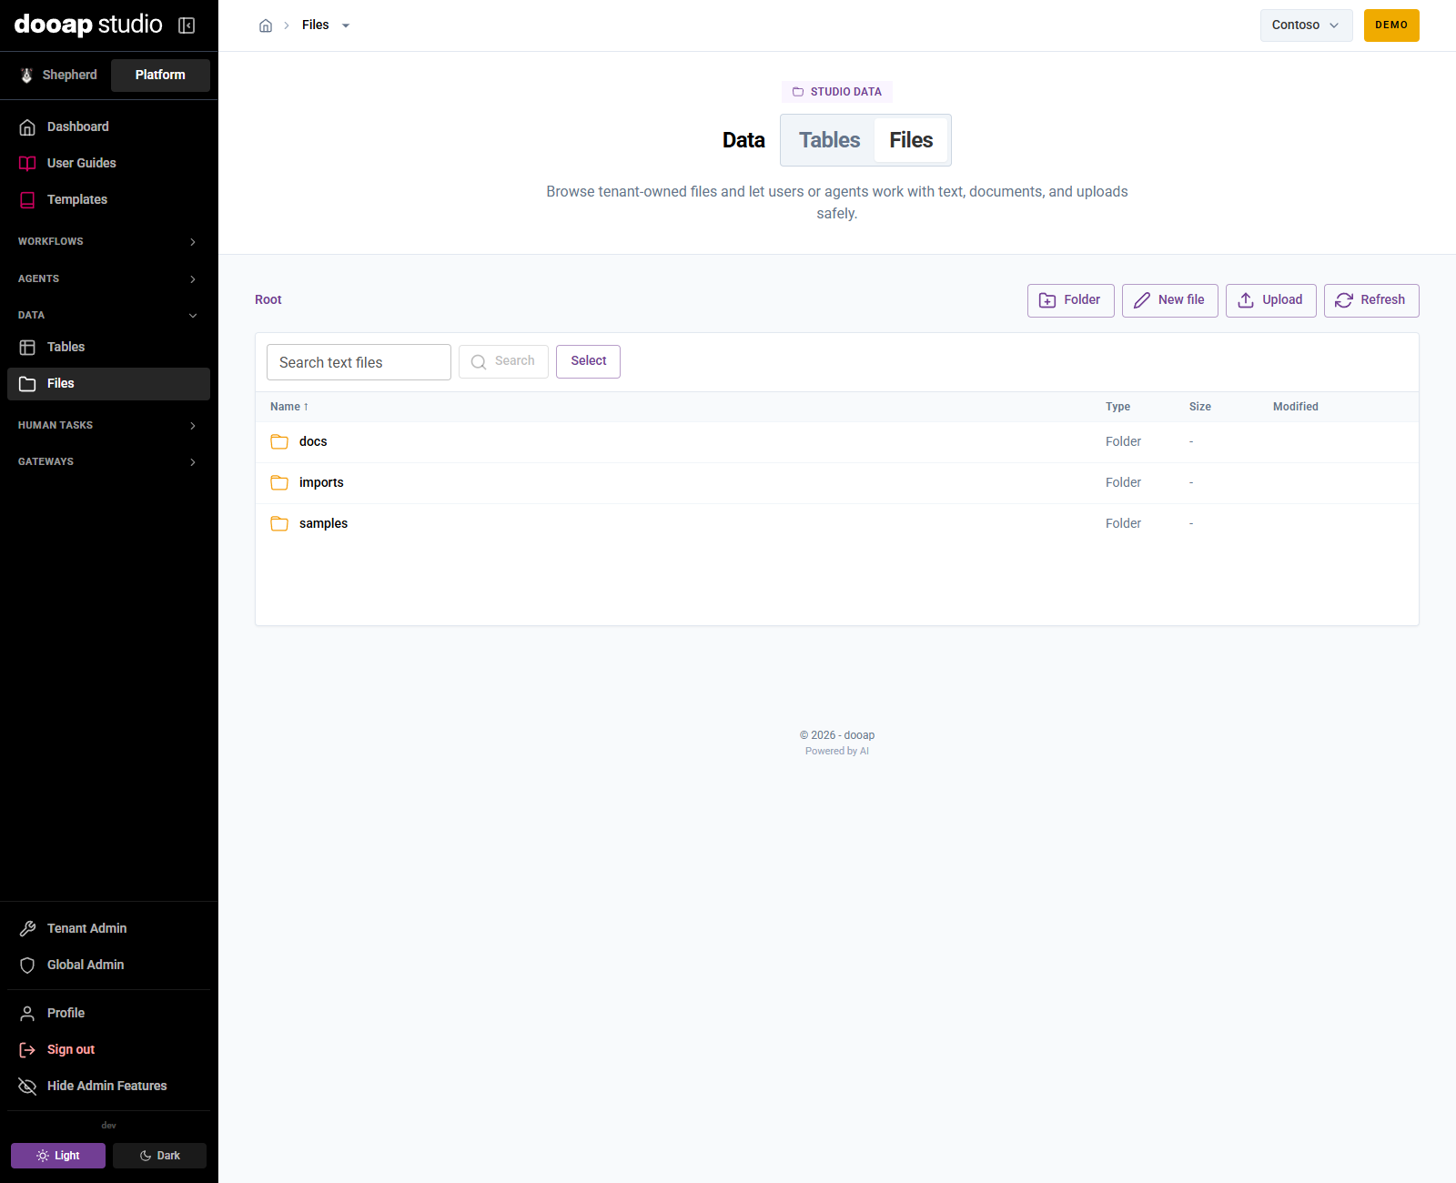
Task: Select the Platform mode
Action: coord(160,75)
